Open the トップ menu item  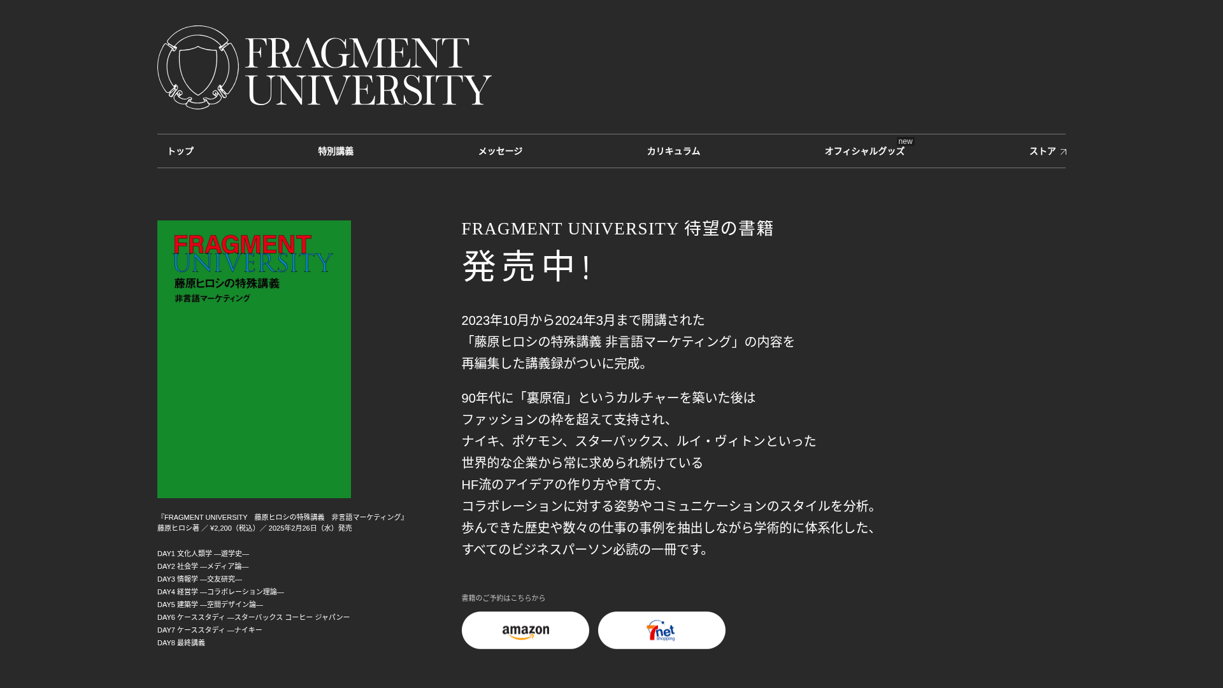[180, 151]
